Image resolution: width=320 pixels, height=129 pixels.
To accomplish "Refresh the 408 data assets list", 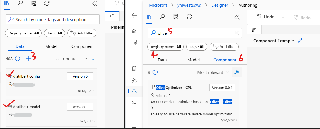I will pyautogui.click(x=18, y=59).
